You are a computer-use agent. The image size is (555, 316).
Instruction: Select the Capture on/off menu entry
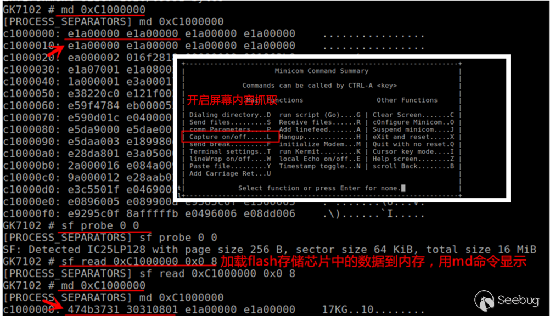[x=230, y=137]
